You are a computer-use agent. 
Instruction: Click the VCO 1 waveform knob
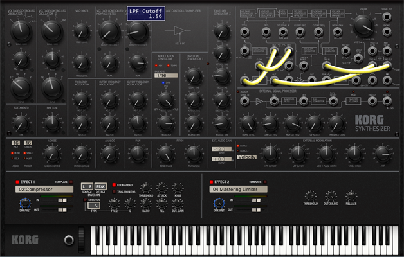[x=21, y=31]
